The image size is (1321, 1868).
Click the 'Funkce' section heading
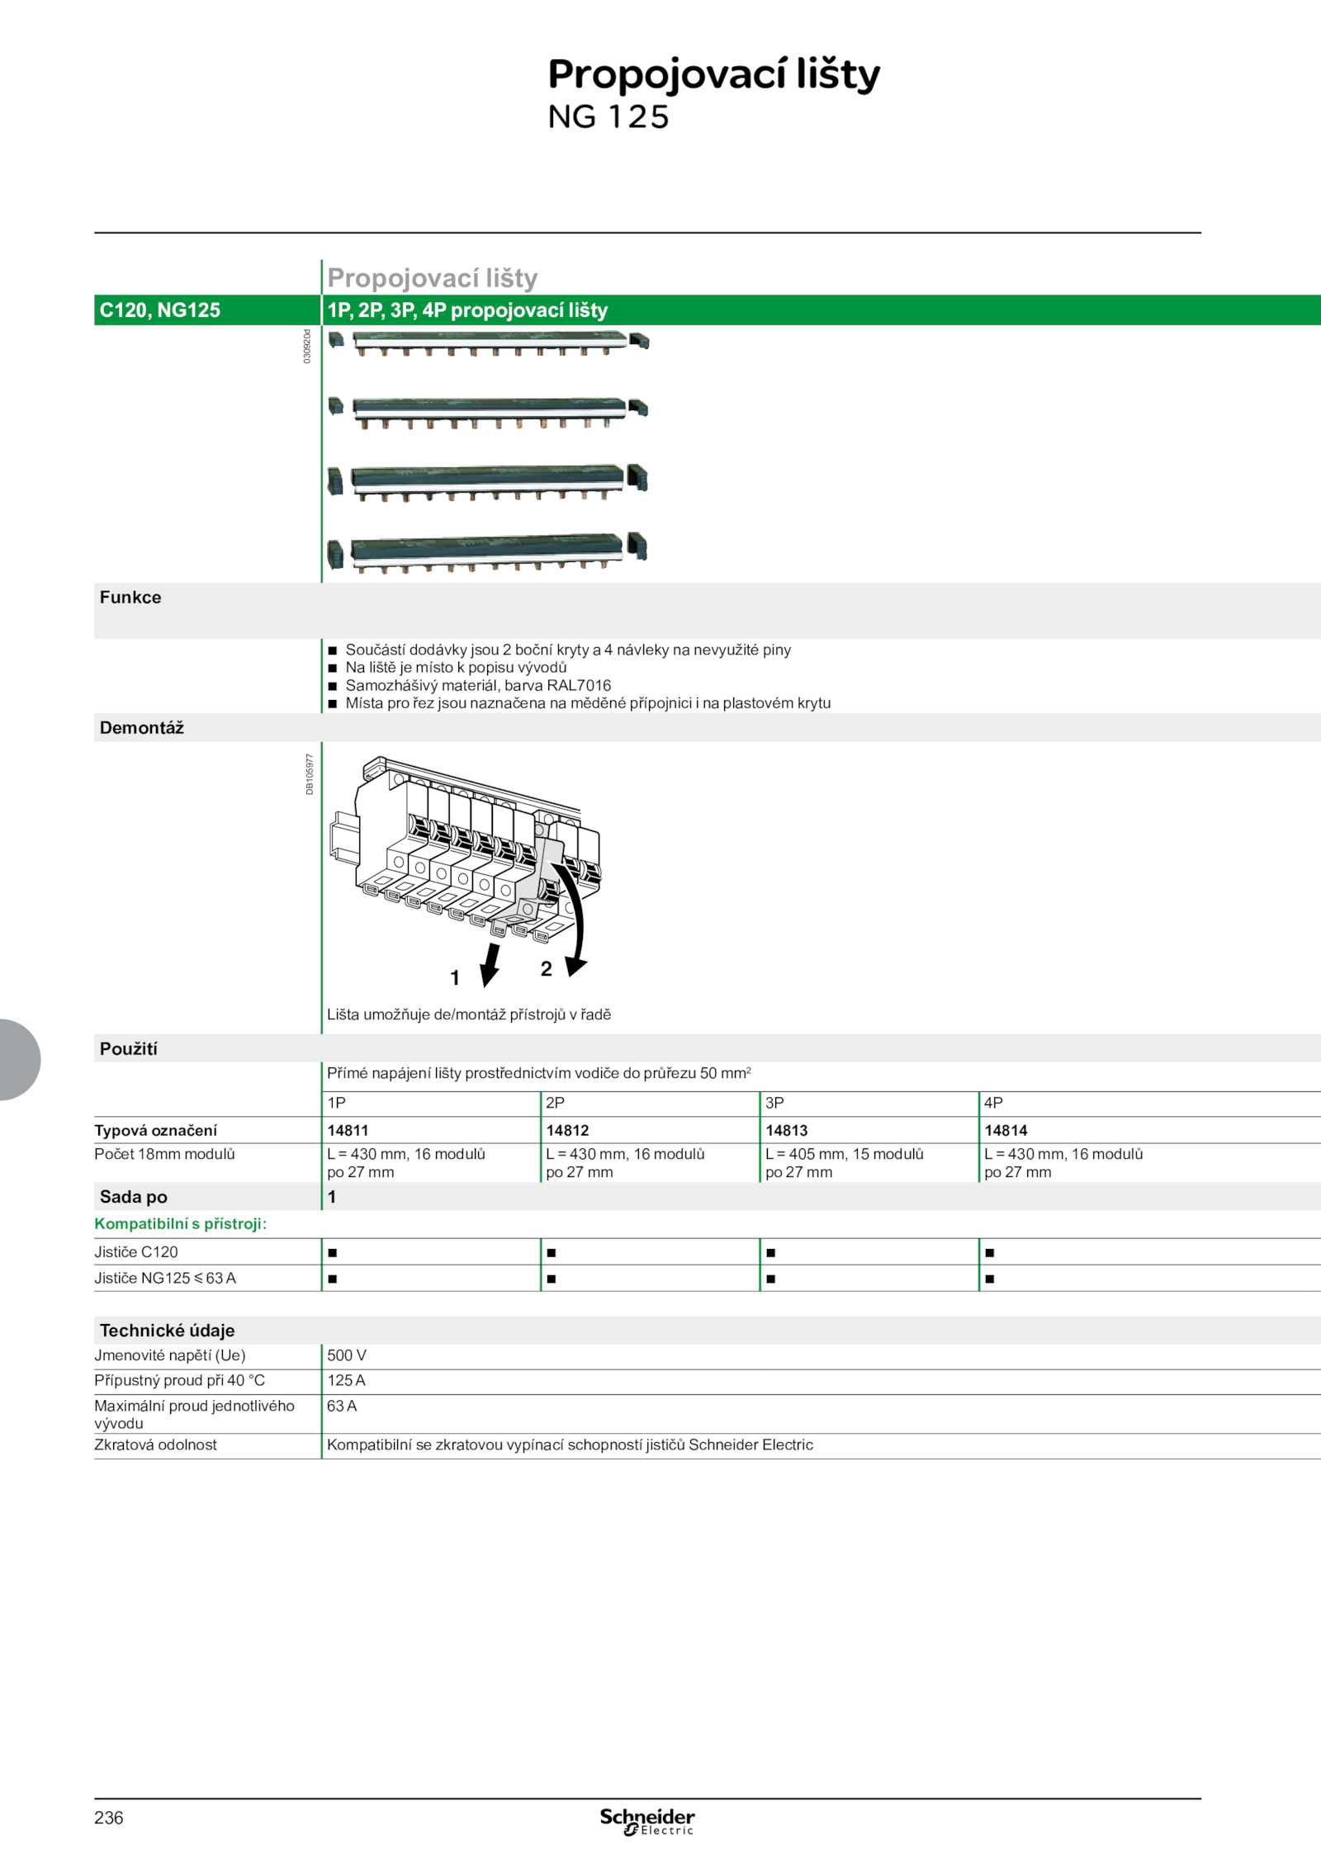point(130,597)
